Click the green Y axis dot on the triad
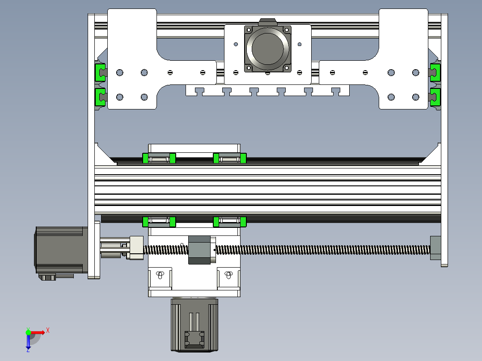This screenshot has height=361, width=482. pos(28,332)
